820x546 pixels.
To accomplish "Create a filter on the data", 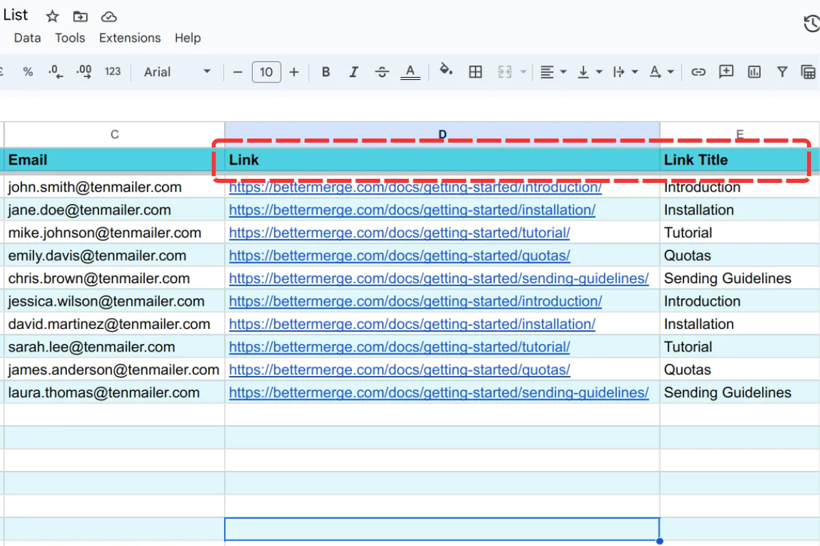I will click(782, 72).
